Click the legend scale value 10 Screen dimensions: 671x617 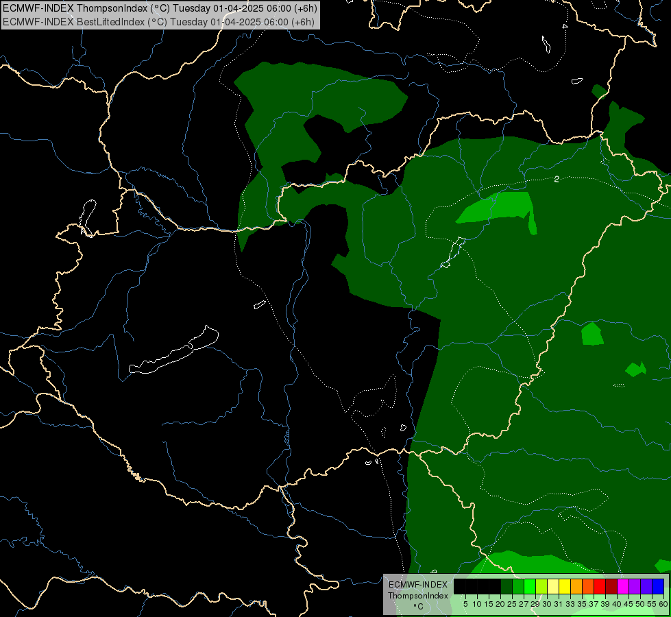pyautogui.click(x=477, y=604)
